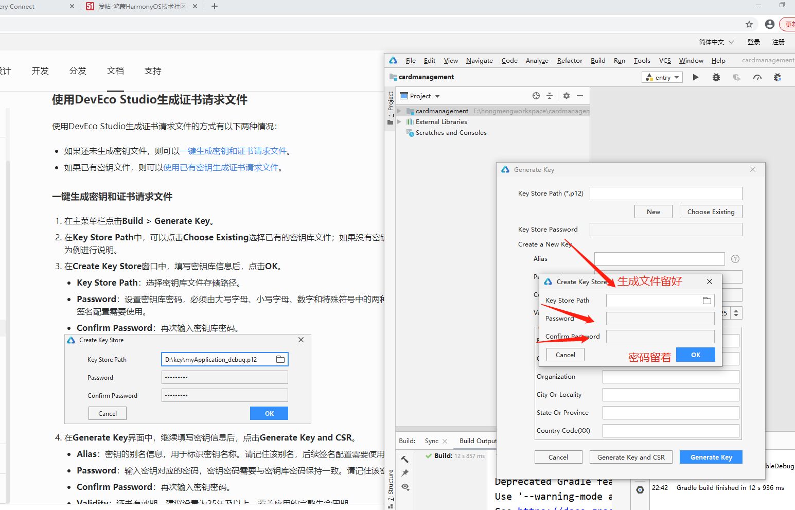
Task: Click Cancel at bottom of Generate Key dialog
Action: pos(558,458)
